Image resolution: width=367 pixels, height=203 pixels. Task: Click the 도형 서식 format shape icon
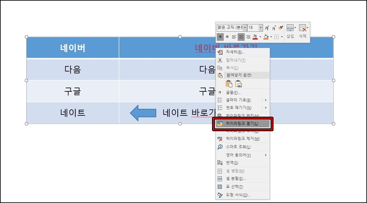click(x=220, y=195)
